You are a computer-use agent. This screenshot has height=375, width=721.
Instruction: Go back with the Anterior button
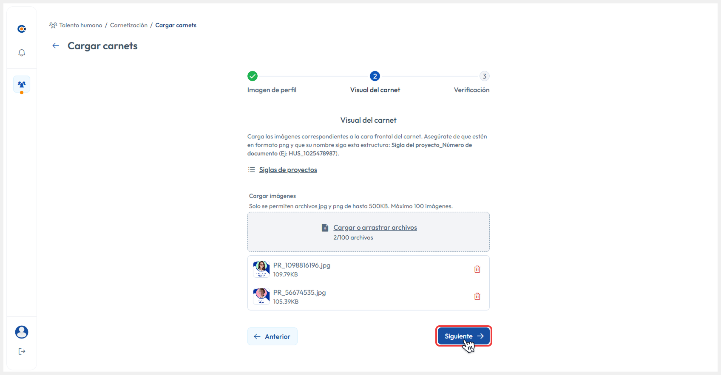(x=273, y=336)
